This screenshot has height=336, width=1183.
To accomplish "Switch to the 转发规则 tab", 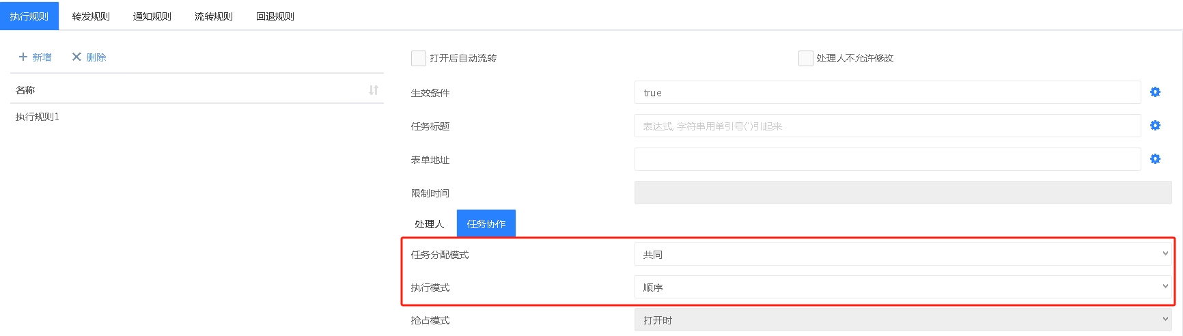I will point(91,16).
